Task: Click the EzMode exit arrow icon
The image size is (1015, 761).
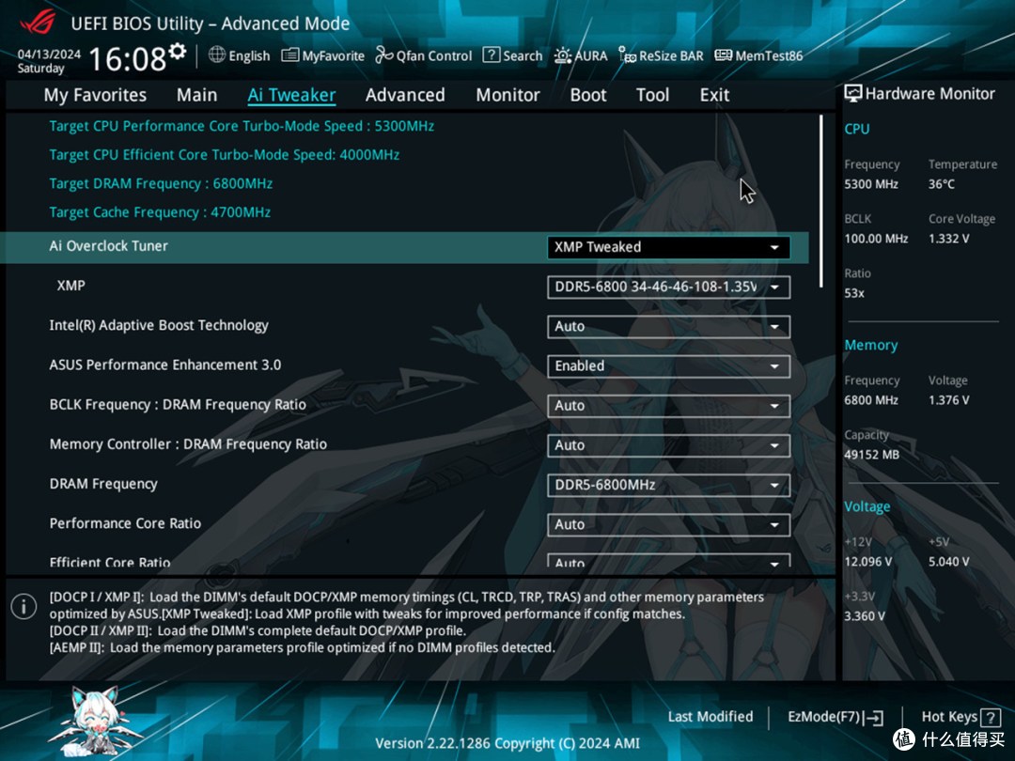Action: coord(873,718)
